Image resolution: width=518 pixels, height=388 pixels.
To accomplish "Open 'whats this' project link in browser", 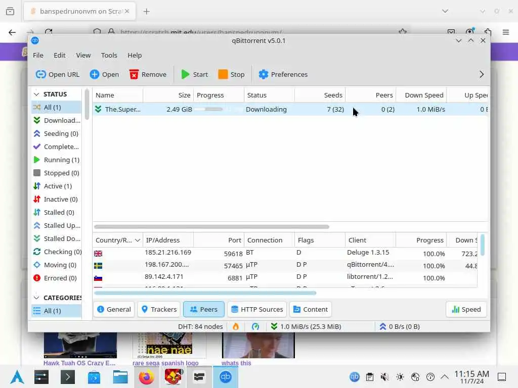I will pyautogui.click(x=236, y=363).
